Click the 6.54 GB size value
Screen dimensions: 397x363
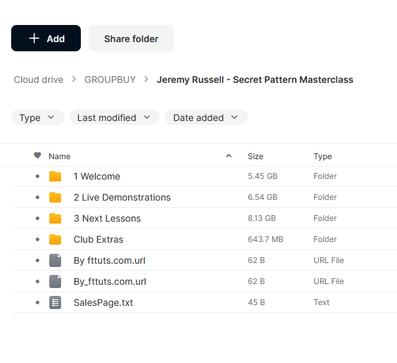point(262,197)
